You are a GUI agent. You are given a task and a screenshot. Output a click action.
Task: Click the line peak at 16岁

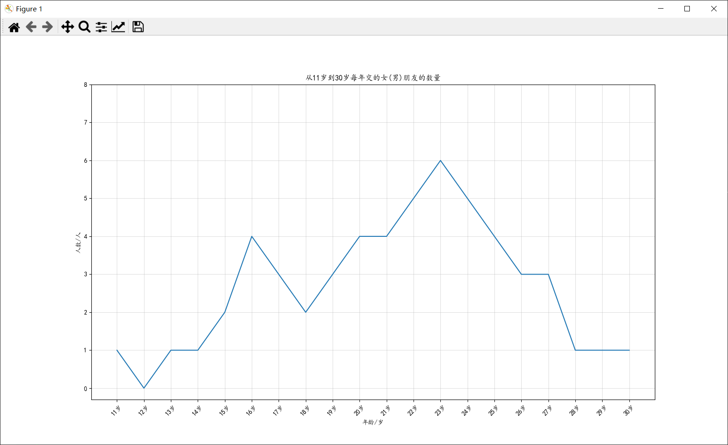point(252,236)
